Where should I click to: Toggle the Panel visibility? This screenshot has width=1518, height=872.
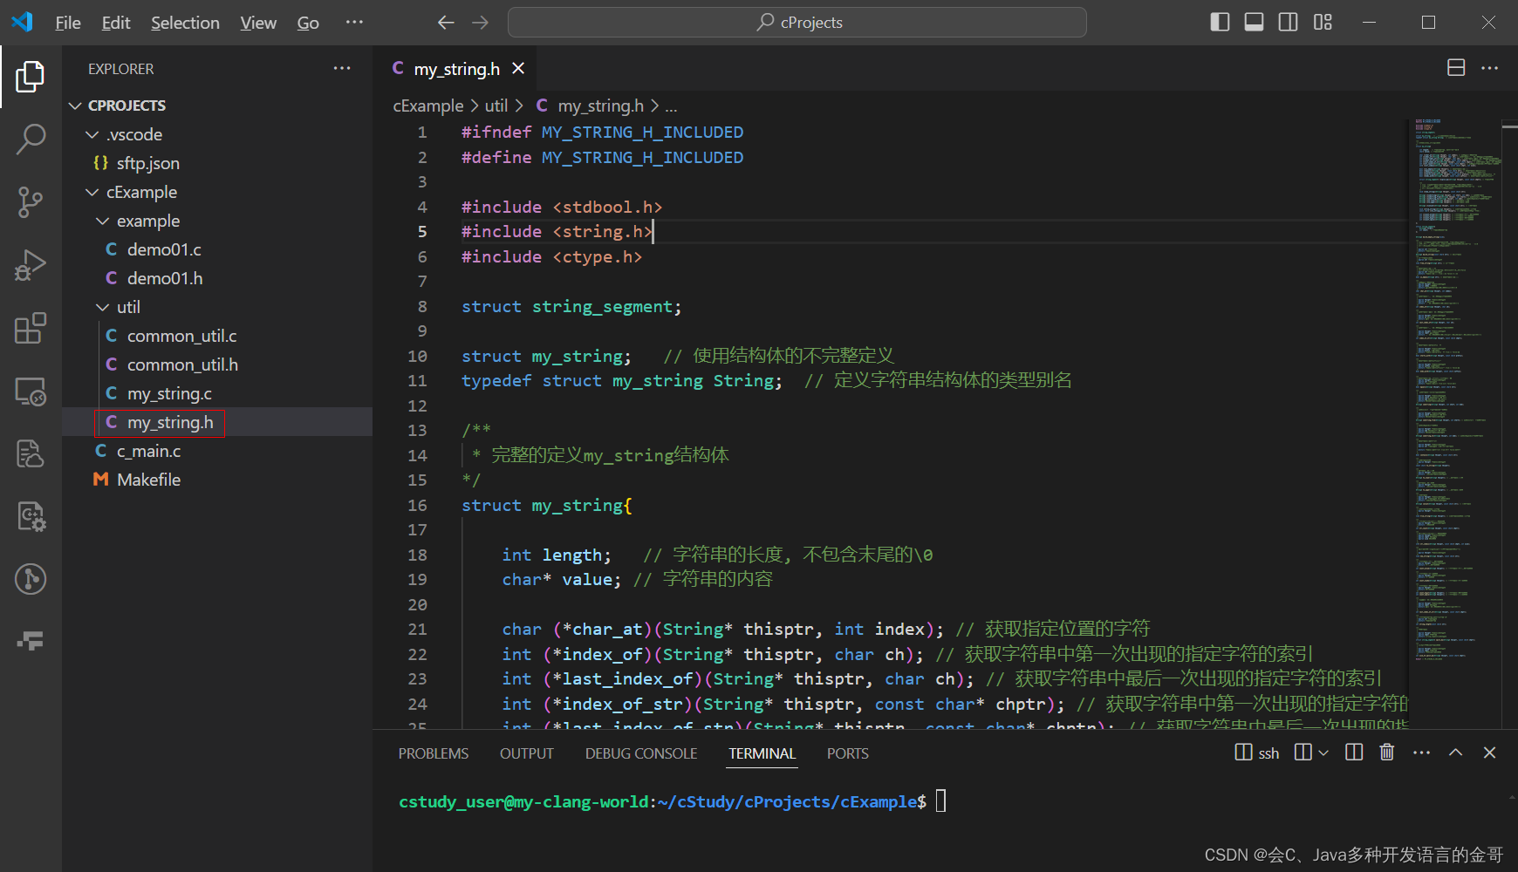pyautogui.click(x=1254, y=22)
